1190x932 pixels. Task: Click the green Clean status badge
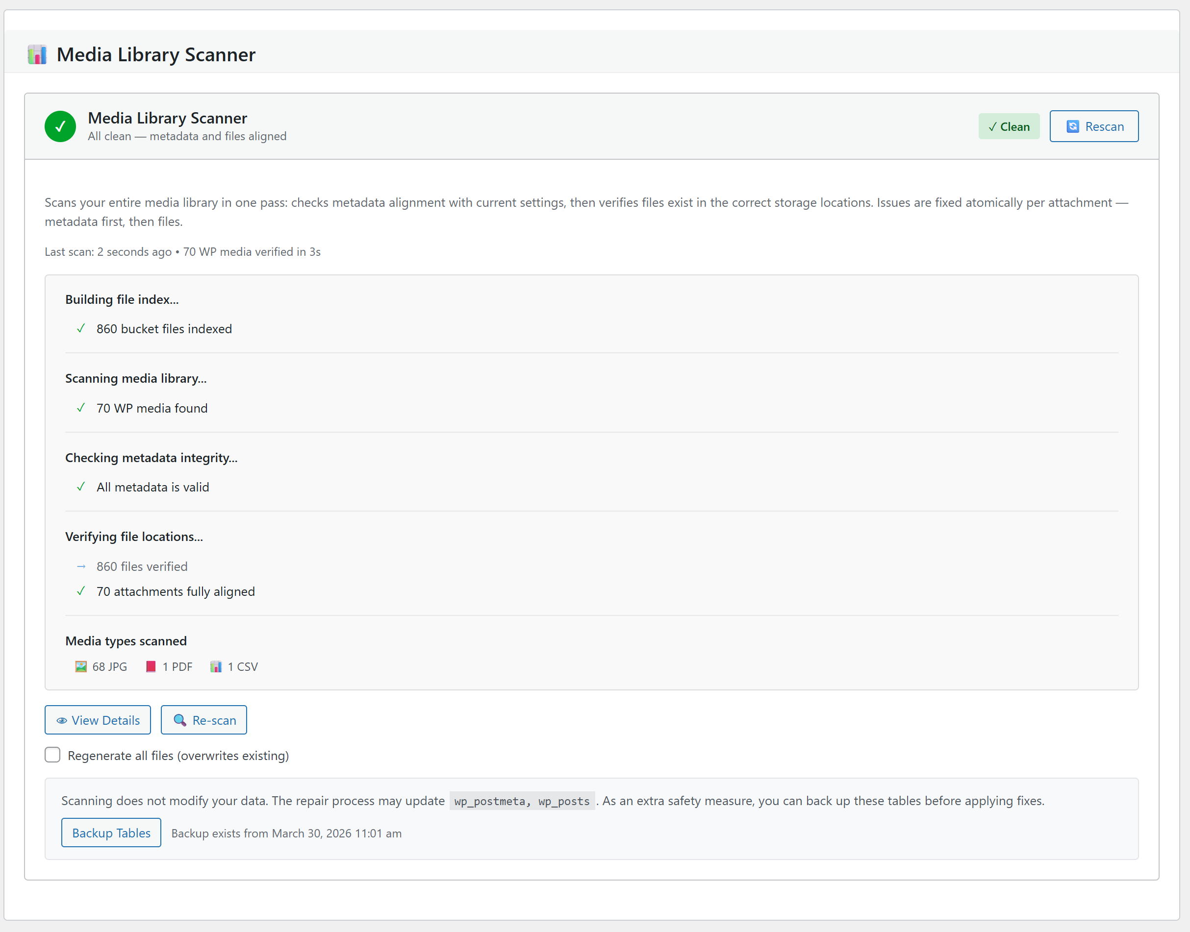1009,126
